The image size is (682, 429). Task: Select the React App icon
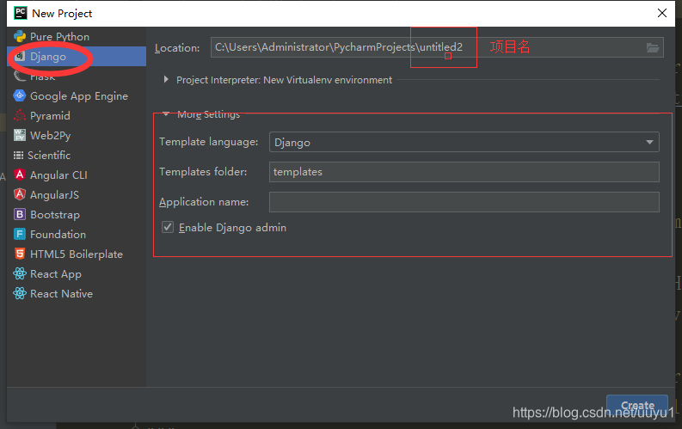20,274
